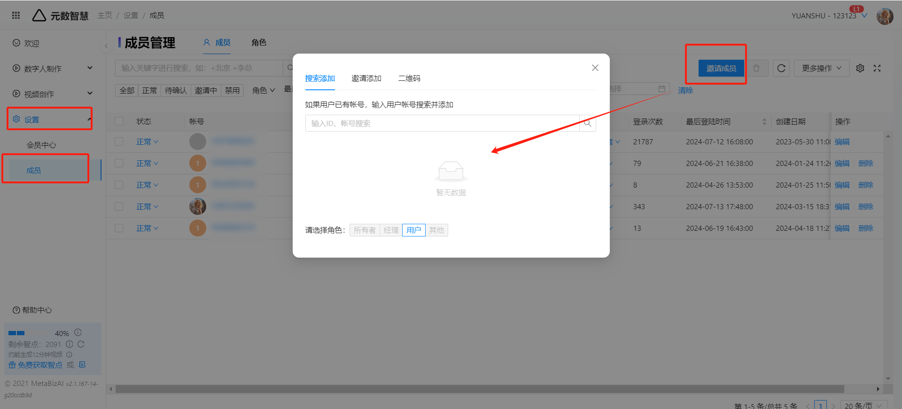Refresh remaining points with the reload icon
Viewport: 902px width, 409px height.
tap(81, 344)
